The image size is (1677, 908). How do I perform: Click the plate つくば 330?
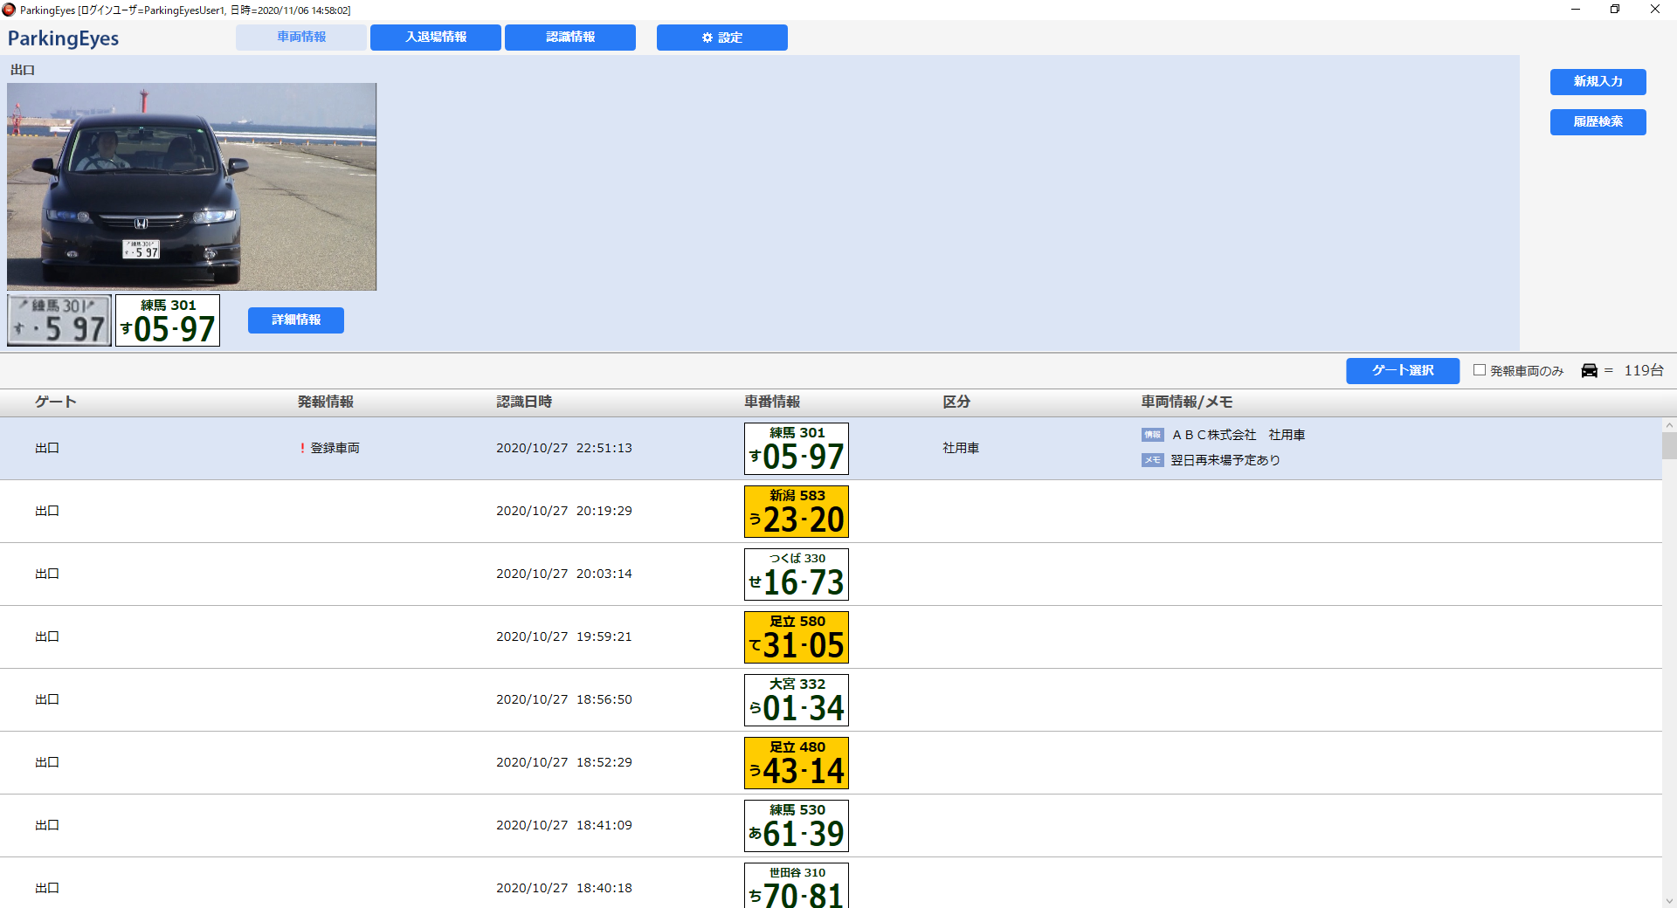797,574
